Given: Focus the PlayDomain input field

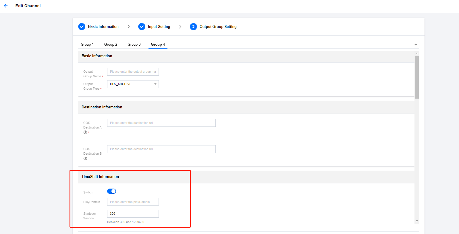Looking at the screenshot, I should (133, 202).
